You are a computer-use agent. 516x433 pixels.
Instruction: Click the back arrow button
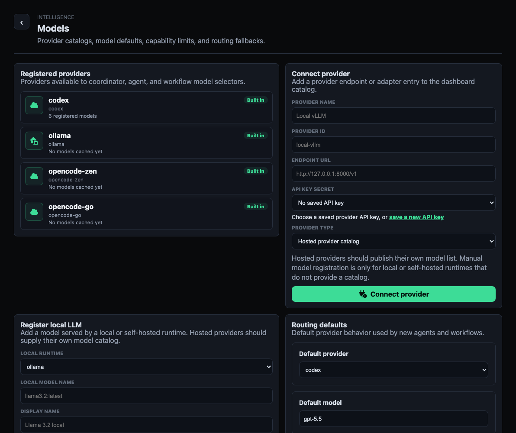point(22,22)
